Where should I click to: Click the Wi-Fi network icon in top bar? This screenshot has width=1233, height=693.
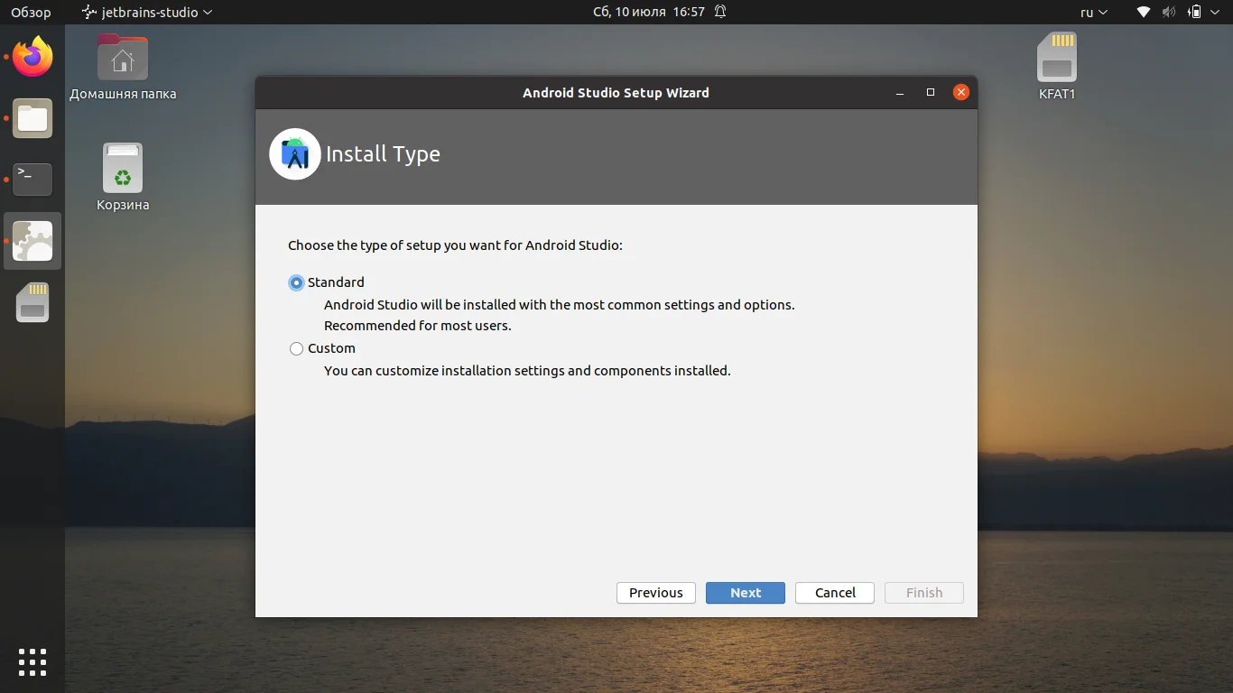pyautogui.click(x=1144, y=13)
